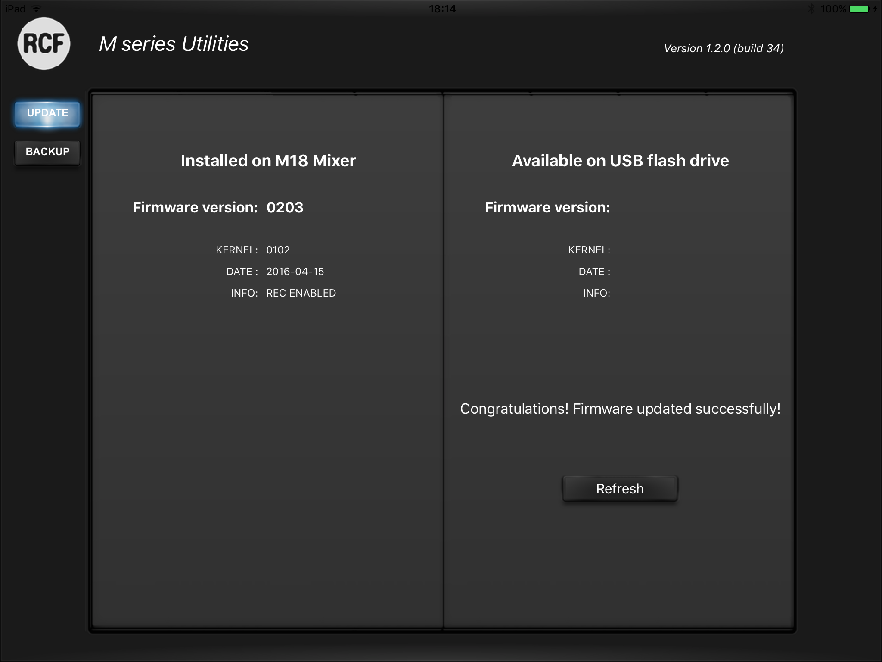The height and width of the screenshot is (662, 882).
Task: Click the 100% battery percentage text
Action: coord(833,9)
